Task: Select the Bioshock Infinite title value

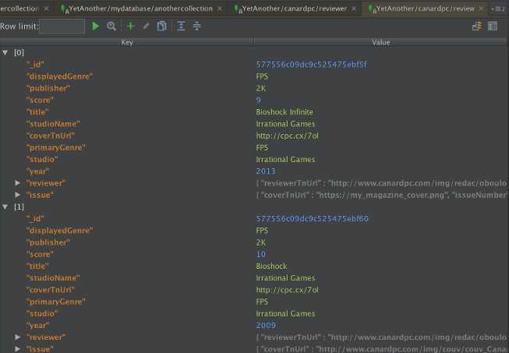Action: pyautogui.click(x=285, y=112)
